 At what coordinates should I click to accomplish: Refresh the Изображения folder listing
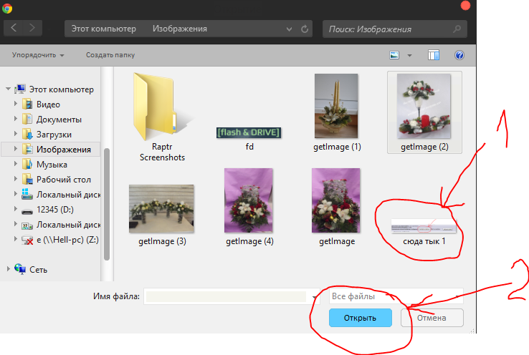[x=305, y=29]
